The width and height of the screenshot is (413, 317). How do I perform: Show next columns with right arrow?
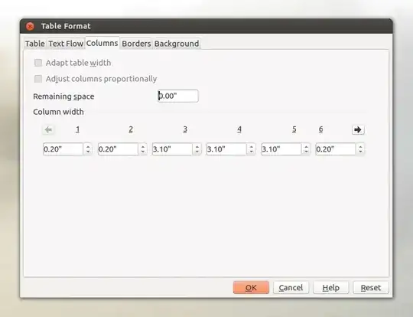tap(358, 129)
